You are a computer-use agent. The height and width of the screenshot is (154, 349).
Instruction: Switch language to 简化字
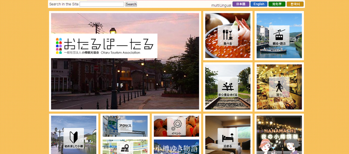point(277,4)
